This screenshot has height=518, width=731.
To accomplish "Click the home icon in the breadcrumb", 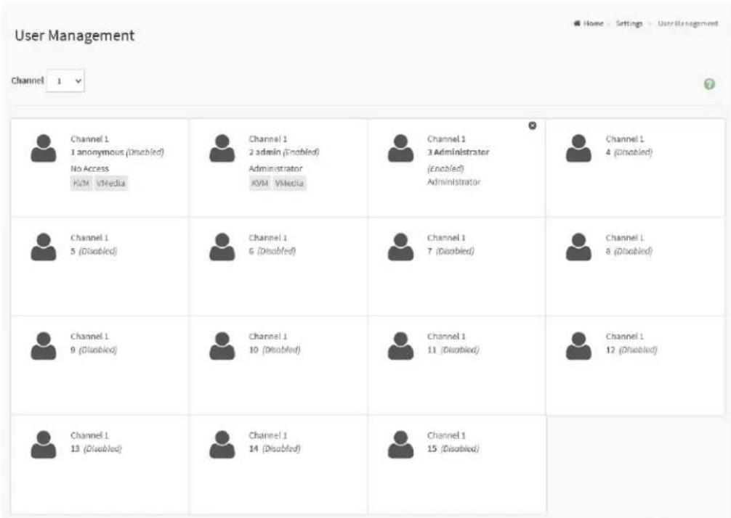I will (x=577, y=23).
